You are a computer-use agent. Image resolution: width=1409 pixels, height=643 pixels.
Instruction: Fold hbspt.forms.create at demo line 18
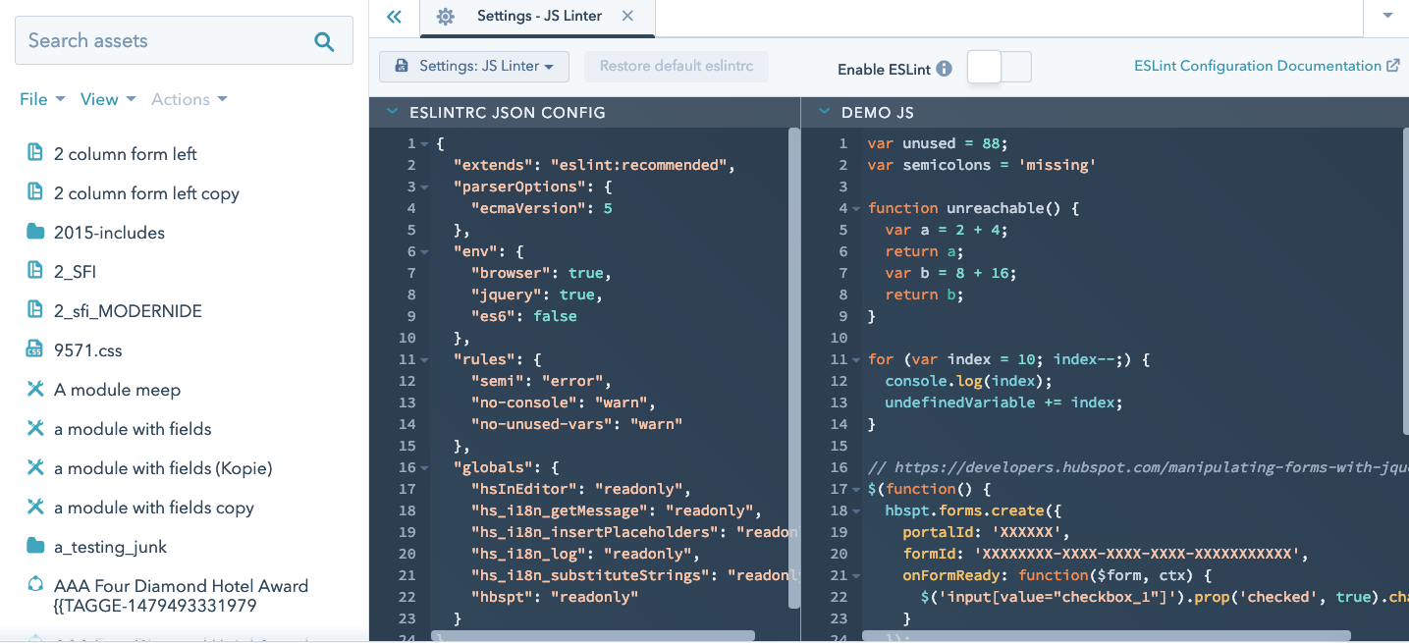tap(856, 511)
